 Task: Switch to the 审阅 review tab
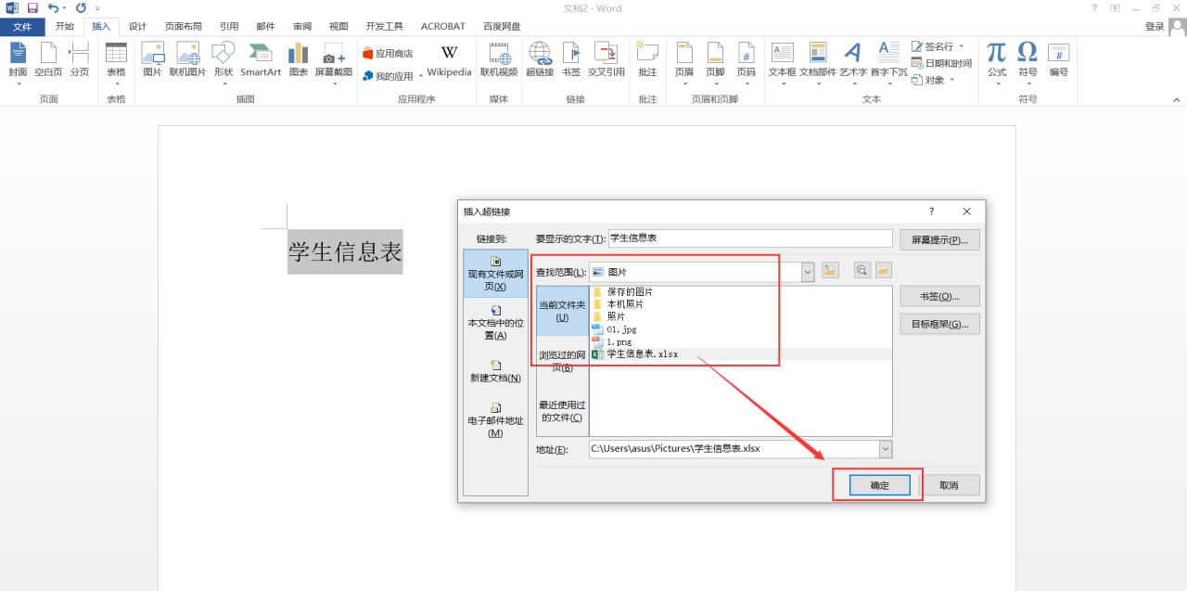(302, 27)
